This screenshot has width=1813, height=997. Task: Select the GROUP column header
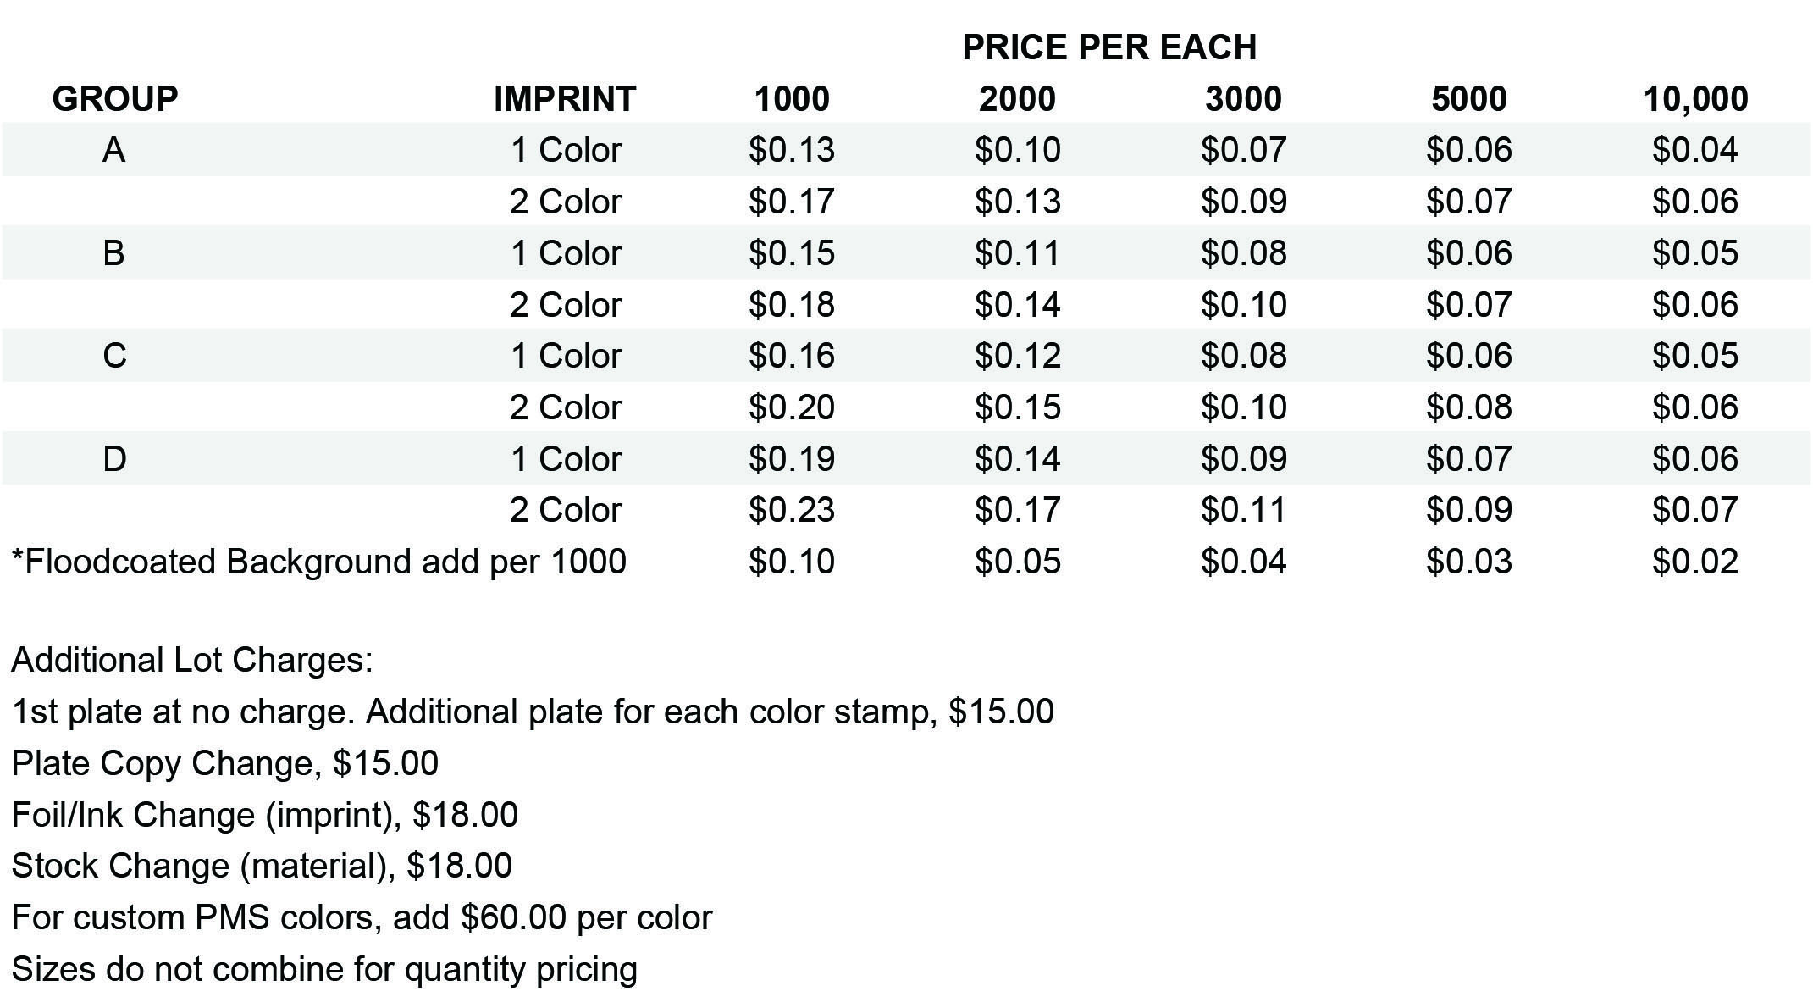[115, 99]
